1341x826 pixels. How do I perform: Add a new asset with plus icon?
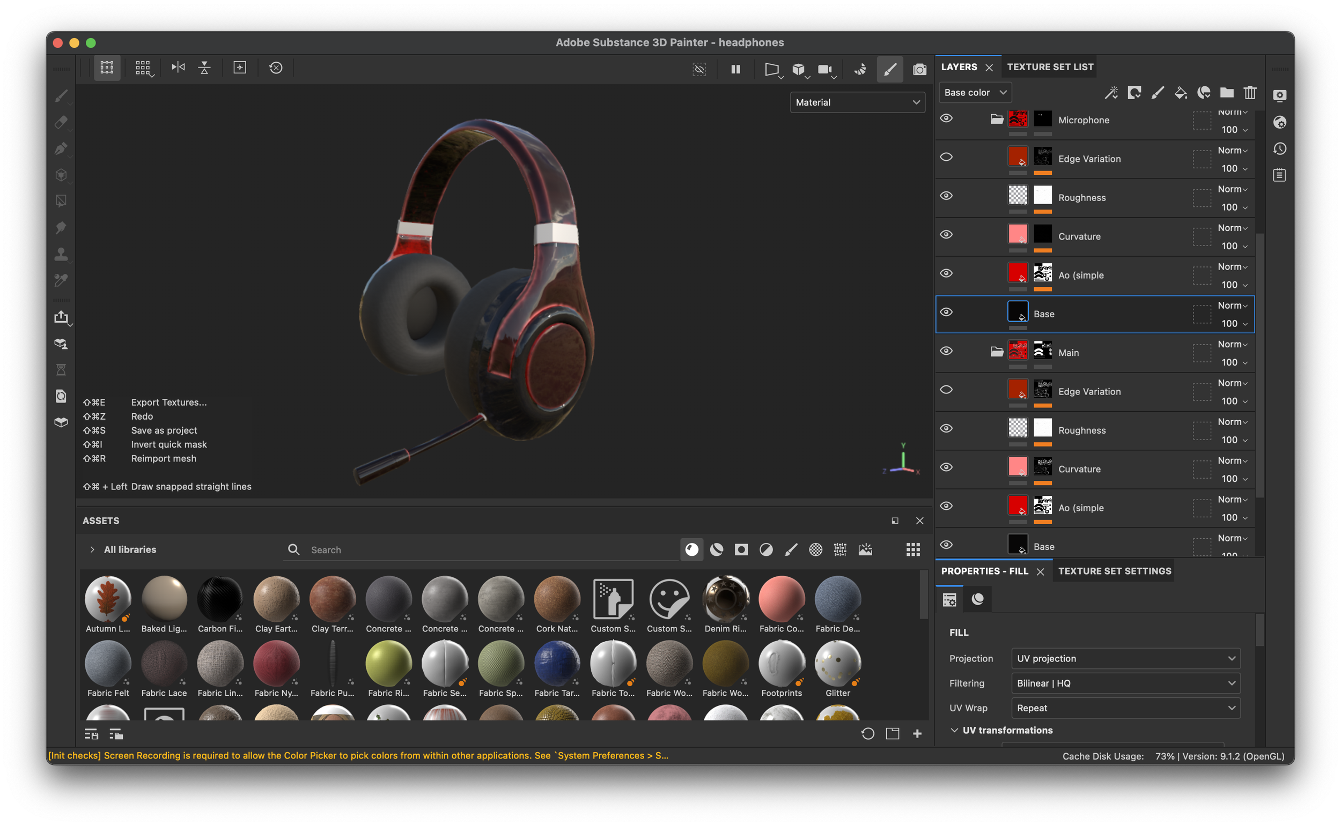pos(917,734)
